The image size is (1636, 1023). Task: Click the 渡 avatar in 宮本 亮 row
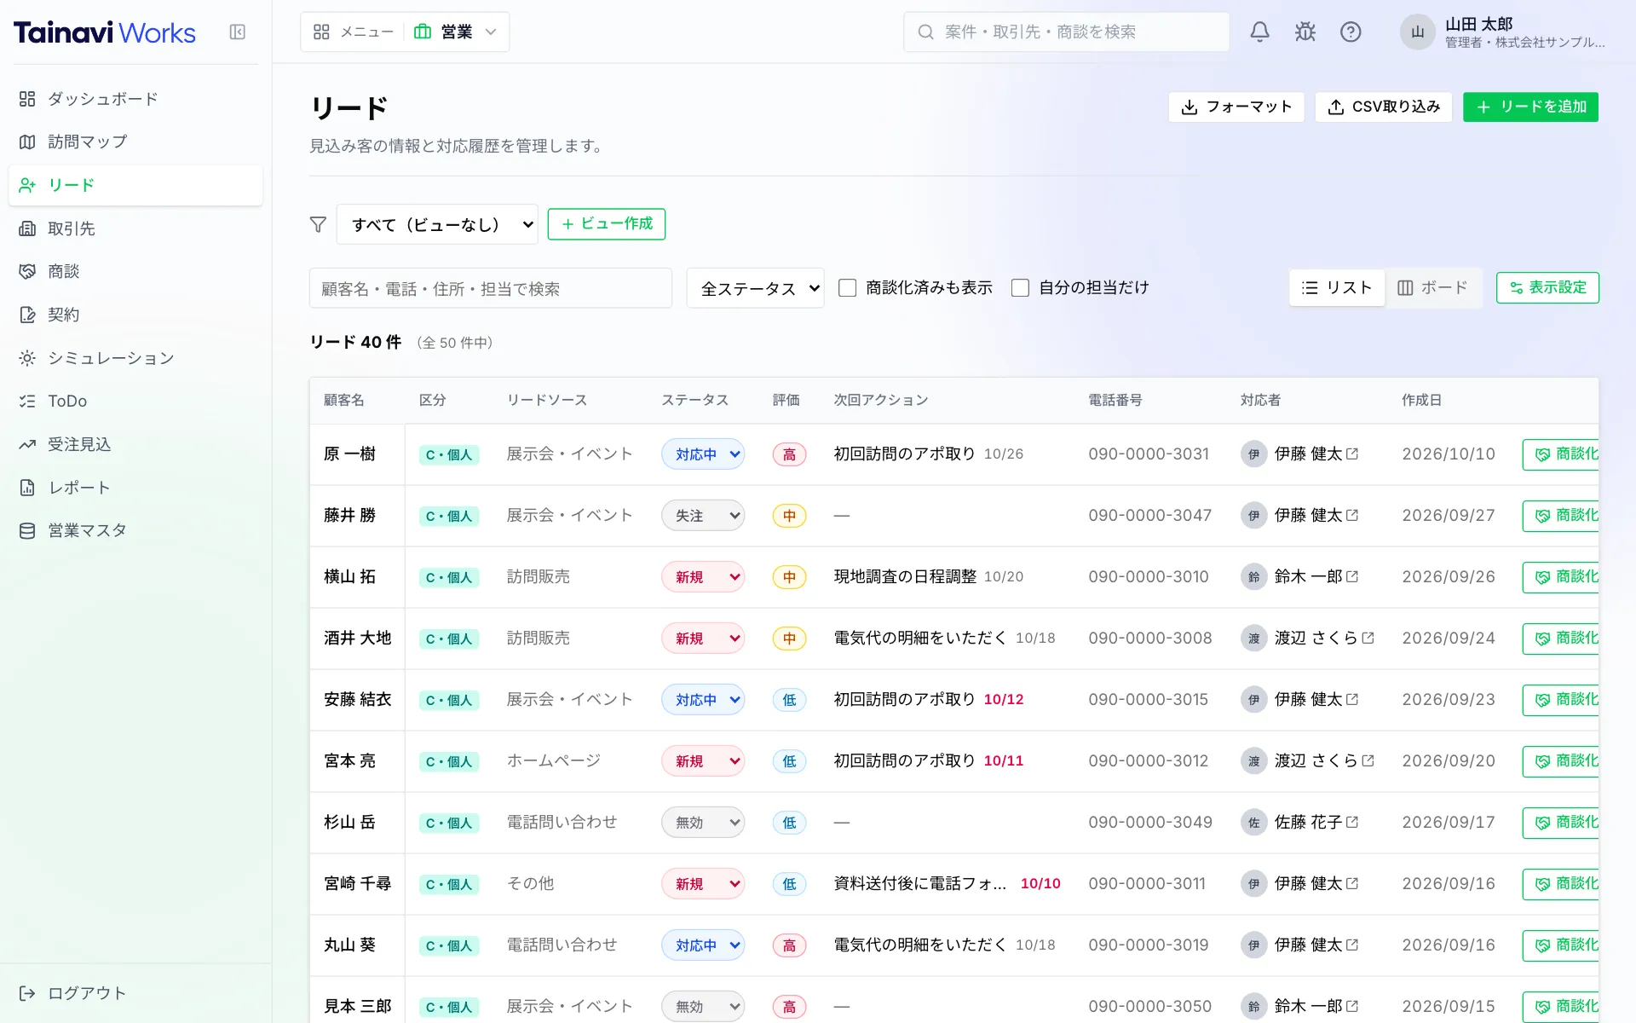click(x=1253, y=761)
